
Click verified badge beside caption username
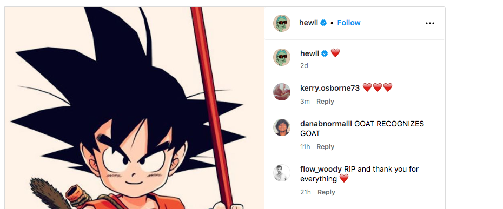click(325, 54)
